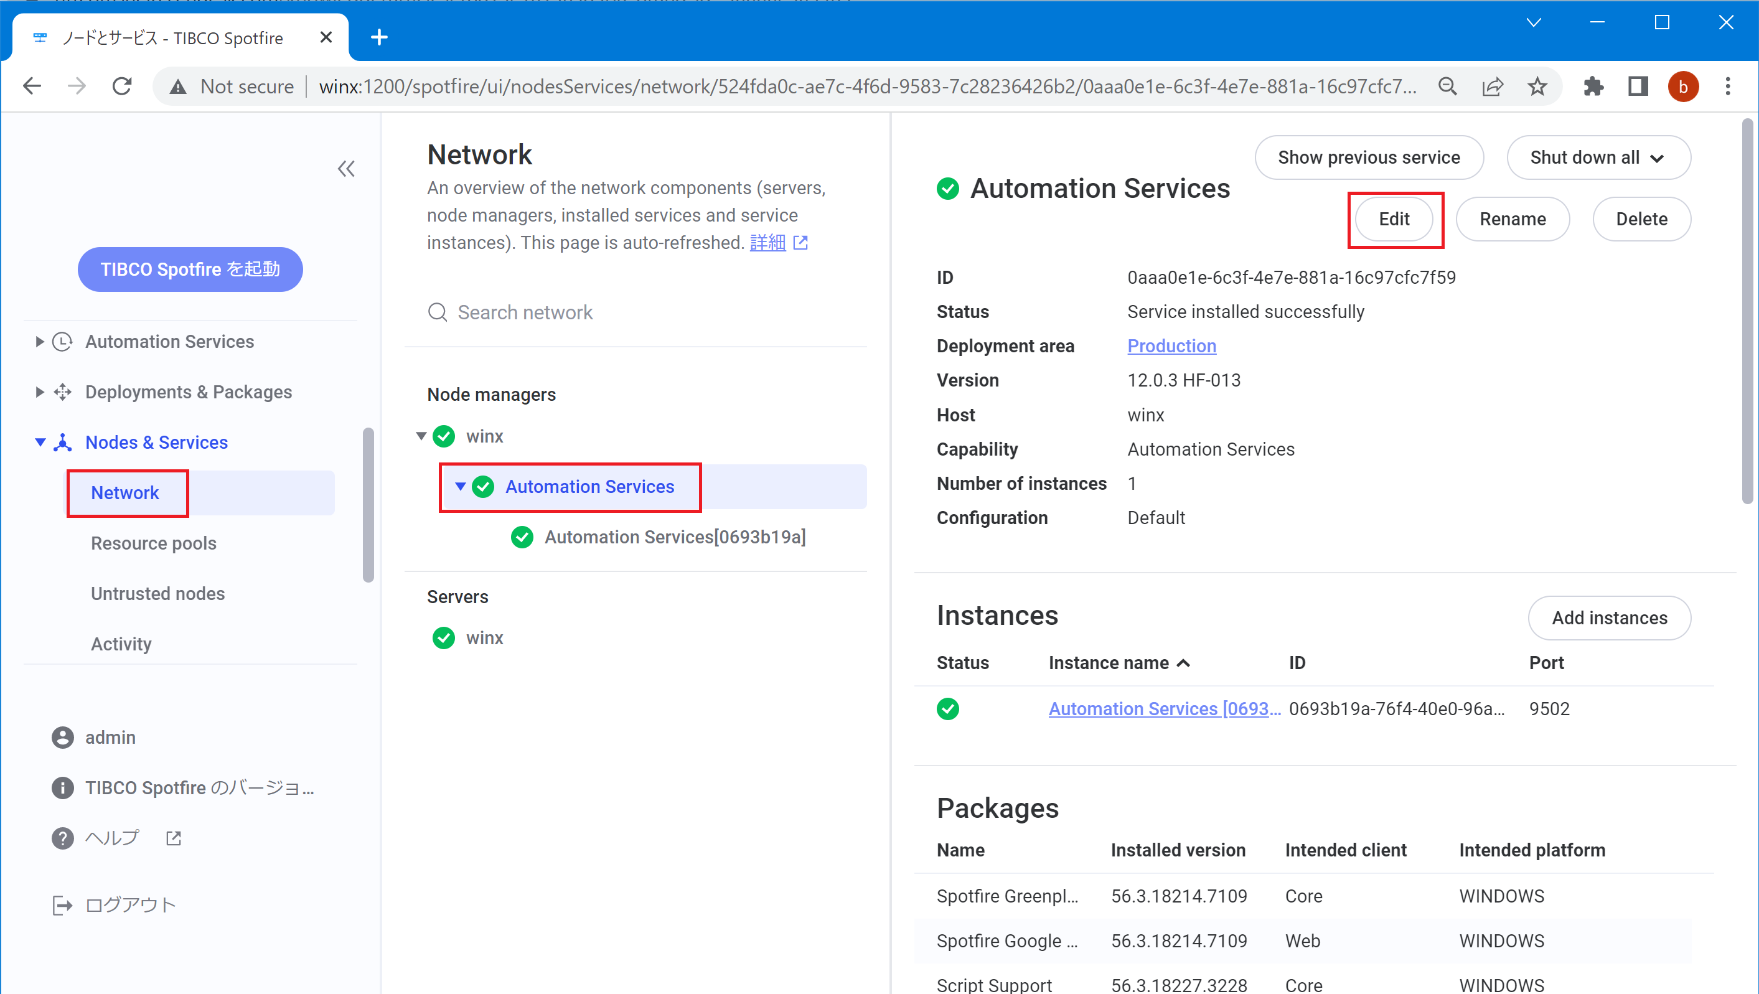
Task: Click the share page icon in the address bar
Action: point(1493,86)
